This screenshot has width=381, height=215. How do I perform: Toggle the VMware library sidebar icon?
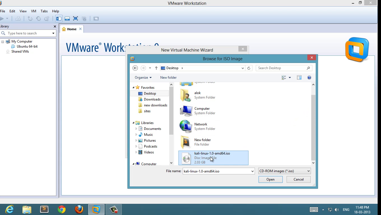(x=59, y=18)
